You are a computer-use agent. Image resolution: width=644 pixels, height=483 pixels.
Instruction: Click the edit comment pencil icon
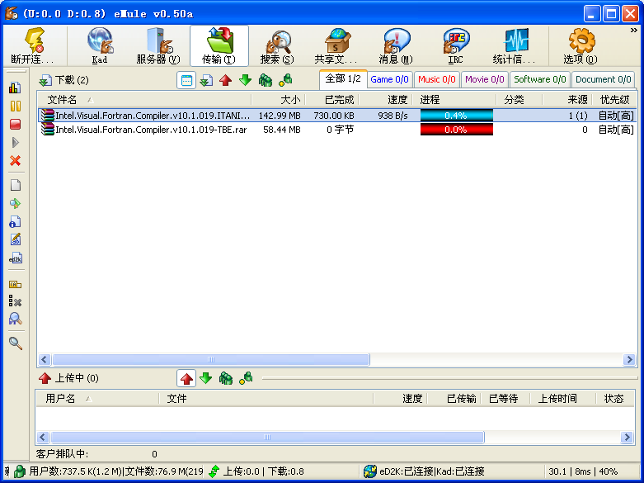[15, 239]
